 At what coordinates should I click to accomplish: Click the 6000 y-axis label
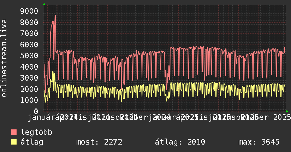tap(29, 45)
